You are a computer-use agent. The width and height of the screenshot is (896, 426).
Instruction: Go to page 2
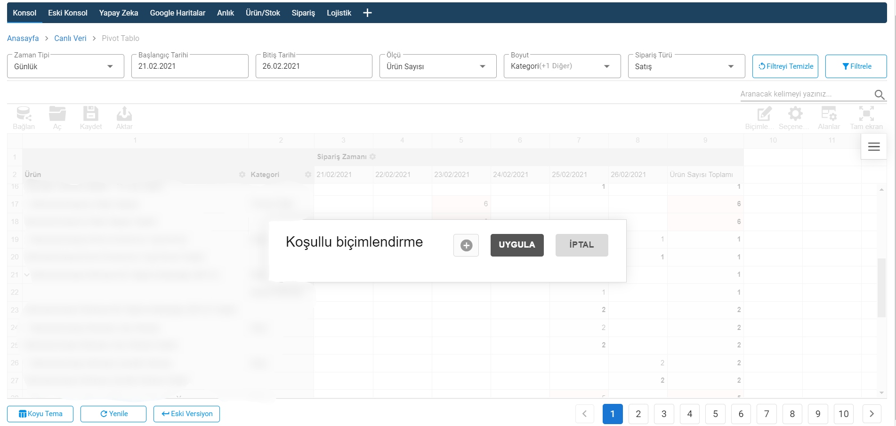tap(638, 414)
